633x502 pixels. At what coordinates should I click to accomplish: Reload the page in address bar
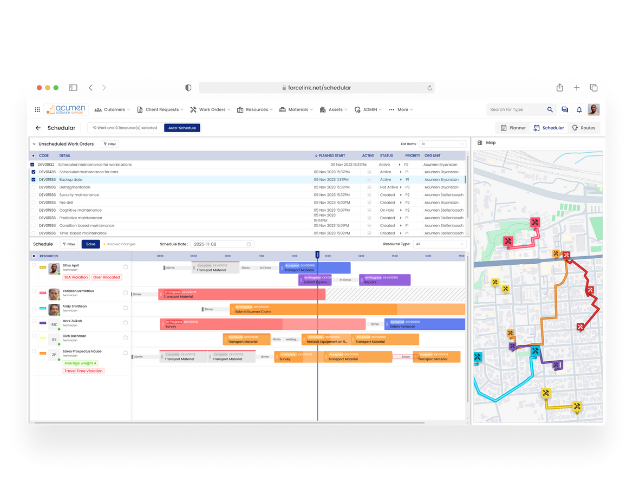tap(429, 88)
